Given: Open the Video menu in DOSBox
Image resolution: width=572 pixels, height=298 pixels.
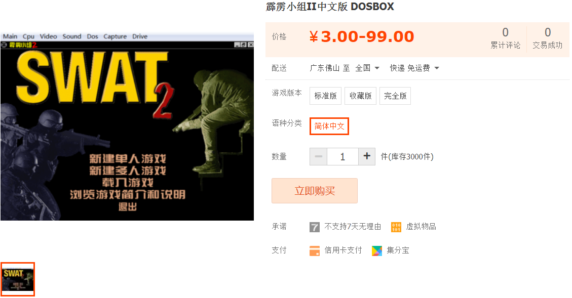Looking at the screenshot, I should (x=48, y=36).
